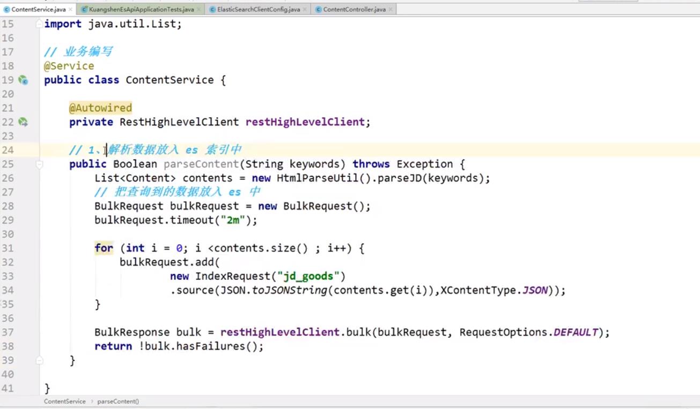The height and width of the screenshot is (409, 700).
Task: Click the @Autowired annotation
Action: tap(100, 108)
